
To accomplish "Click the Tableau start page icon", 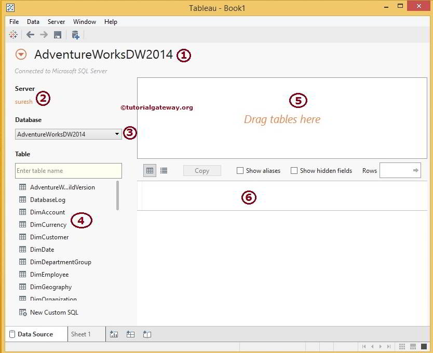I will click(13, 35).
